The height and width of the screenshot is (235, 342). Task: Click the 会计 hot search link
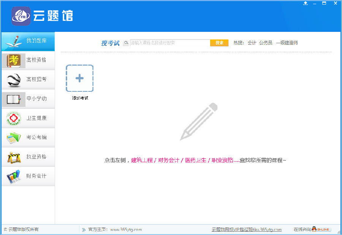(252, 43)
